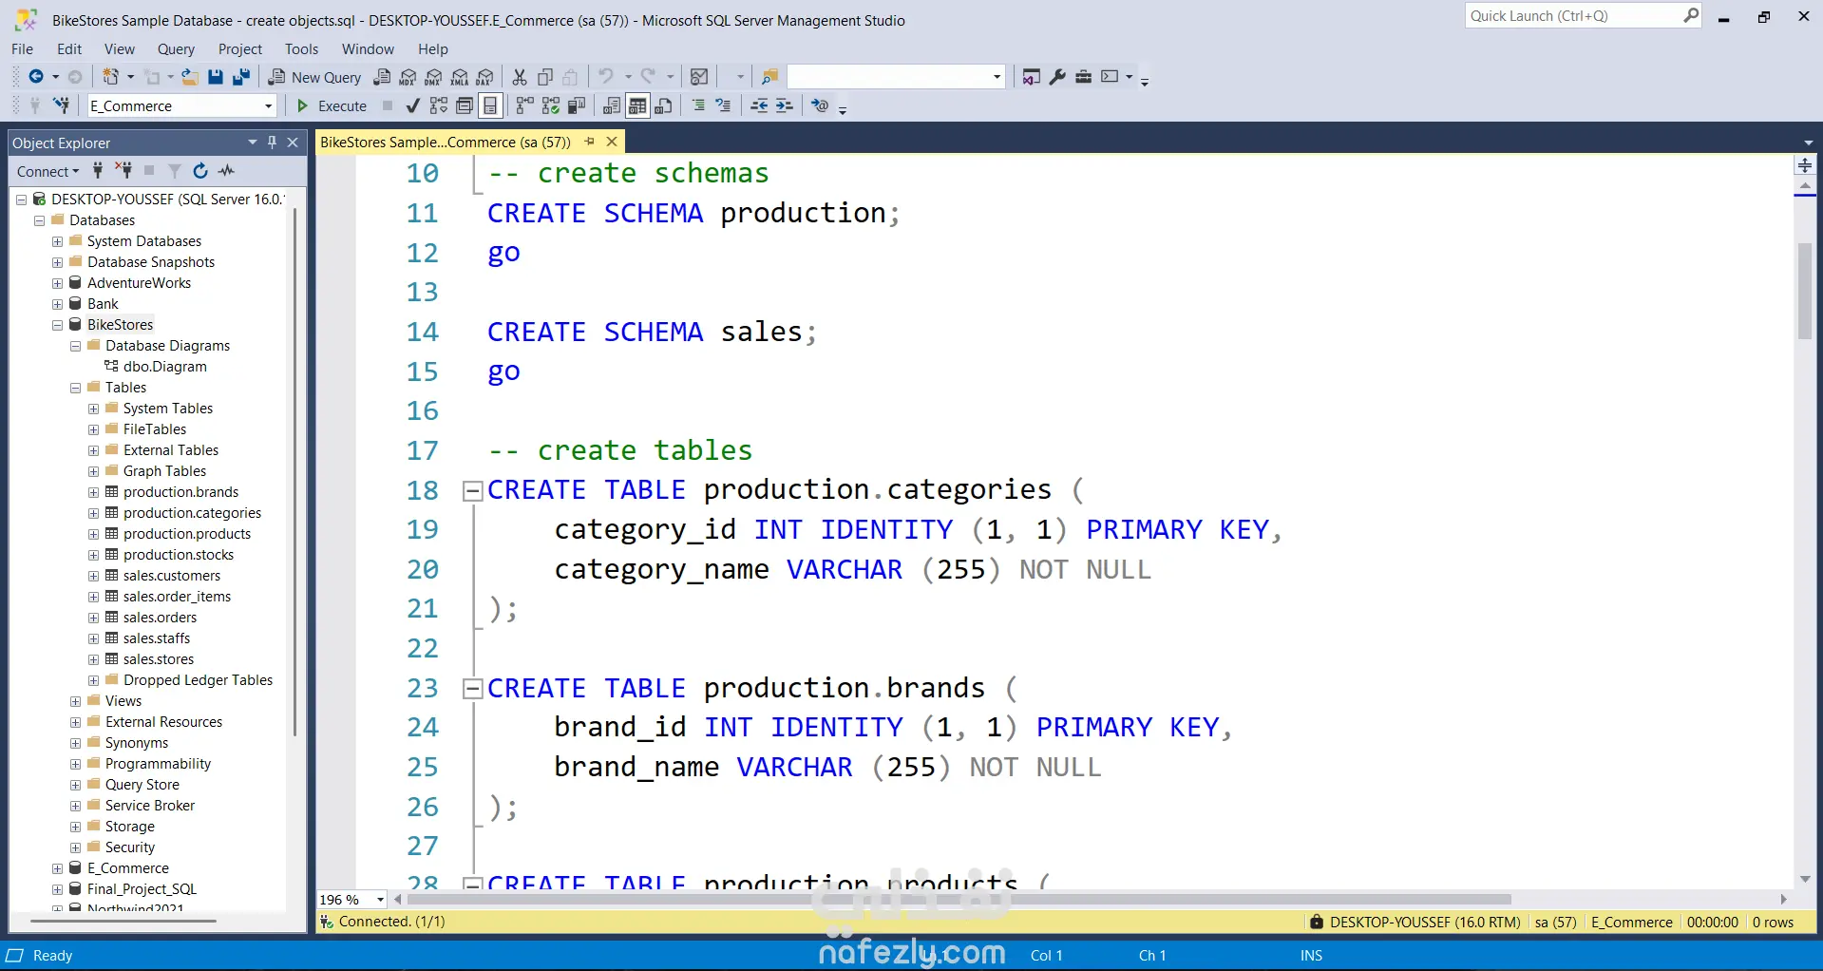
Task: Open the Query menu
Action: pos(176,49)
